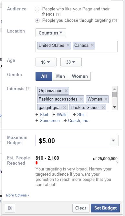The width and height of the screenshot is (125, 216).
Task: Remove the United States location tag
Action: (x=68, y=45)
